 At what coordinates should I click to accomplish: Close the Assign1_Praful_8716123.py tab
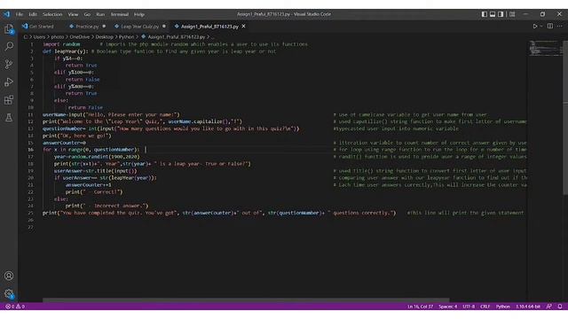(x=244, y=26)
